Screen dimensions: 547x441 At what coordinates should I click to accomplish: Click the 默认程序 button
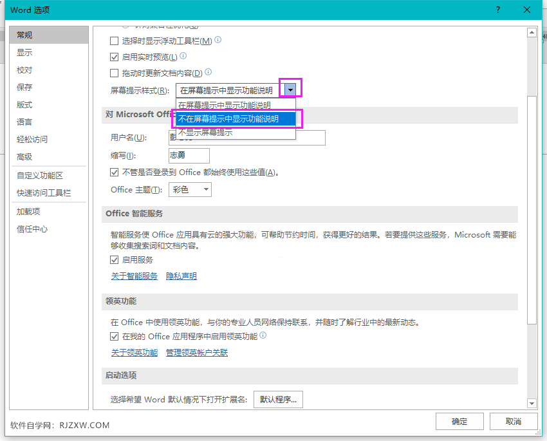tap(277, 399)
